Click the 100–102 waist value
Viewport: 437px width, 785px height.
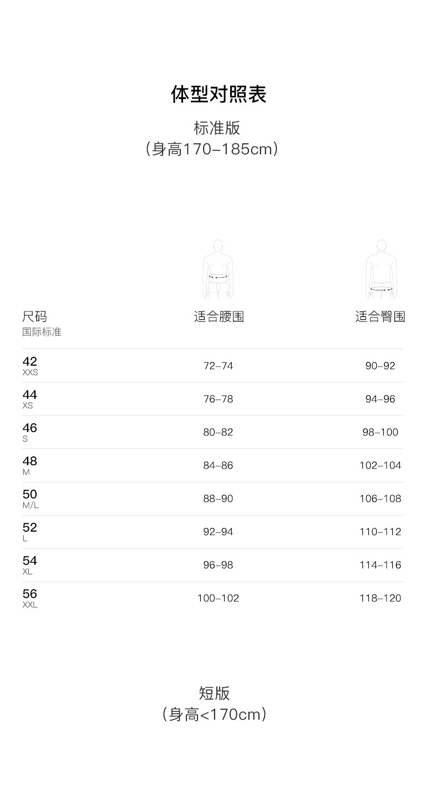(x=218, y=598)
